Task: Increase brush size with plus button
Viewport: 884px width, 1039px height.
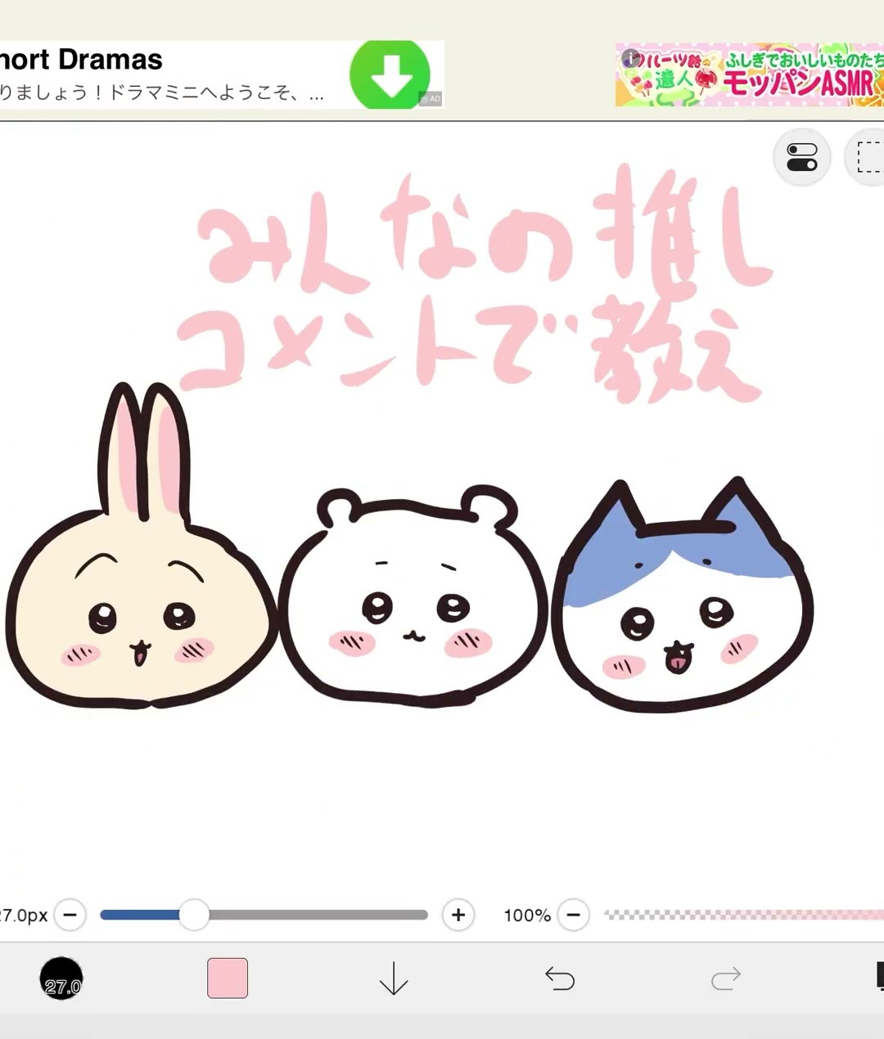Action: pyautogui.click(x=458, y=915)
